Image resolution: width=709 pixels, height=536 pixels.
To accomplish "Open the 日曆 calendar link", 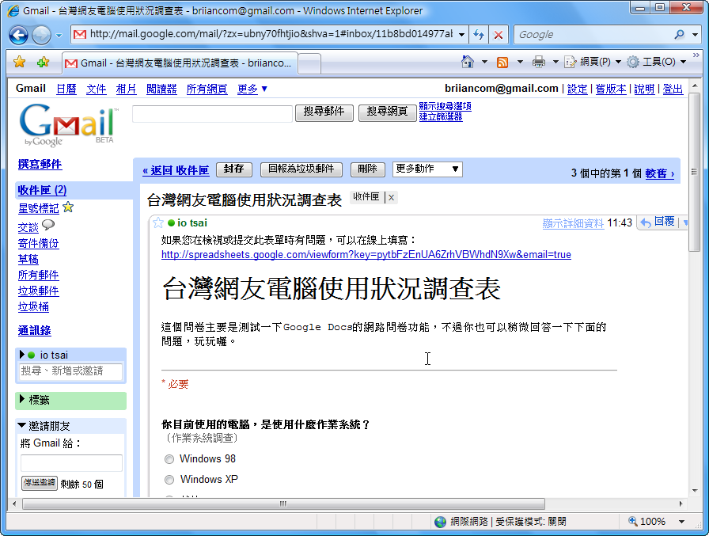I will (66, 89).
